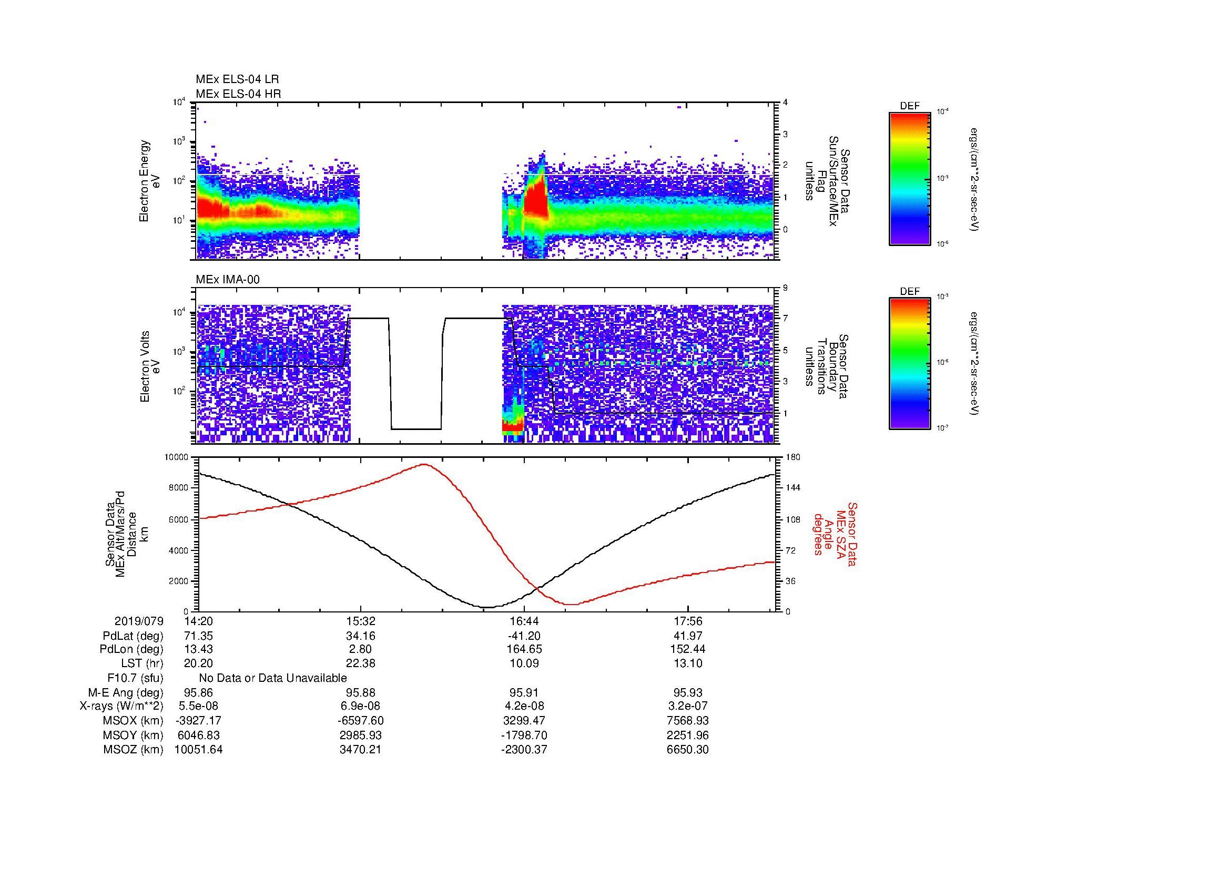Image resolution: width=1230 pixels, height=869 pixels.
Task: Click M-E Ang value 95.86
Action: [x=198, y=693]
